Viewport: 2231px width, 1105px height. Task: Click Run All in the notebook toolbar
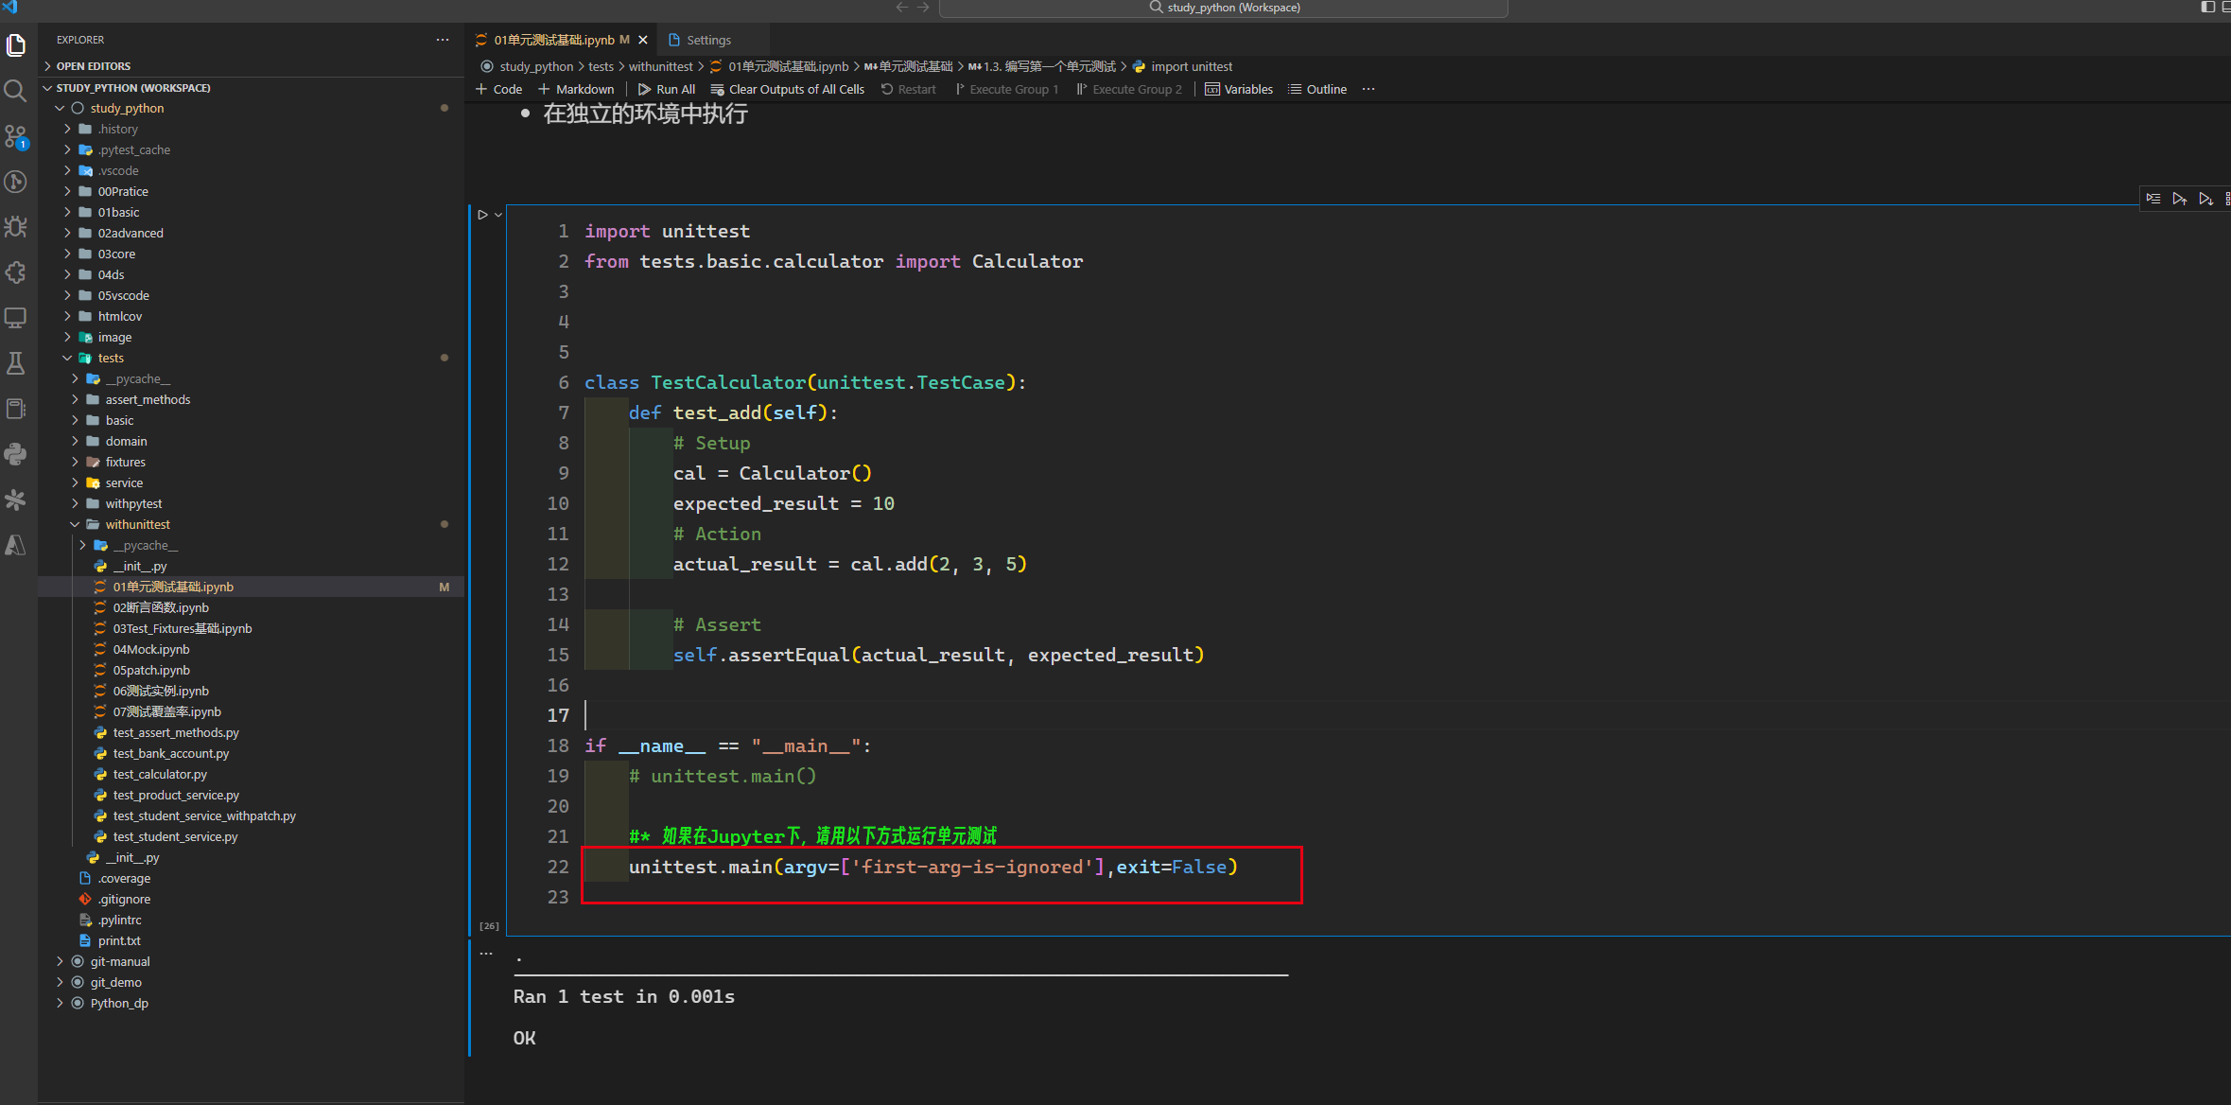[667, 88]
